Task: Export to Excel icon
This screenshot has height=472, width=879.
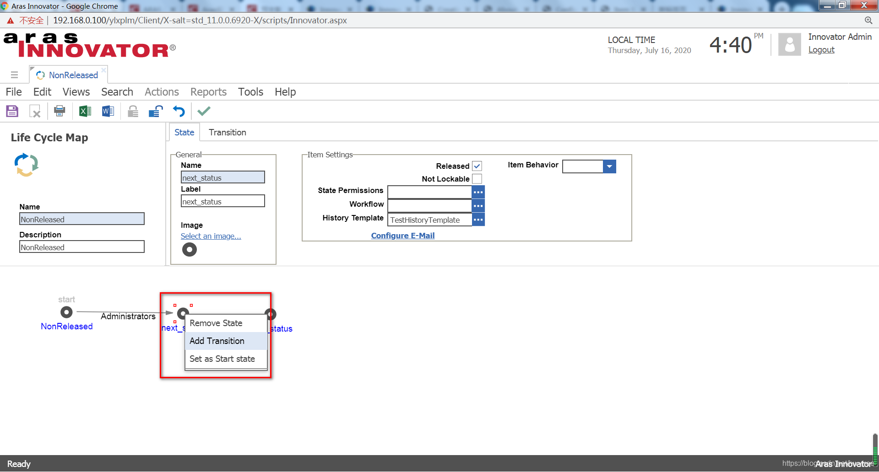Action: pyautogui.click(x=85, y=111)
